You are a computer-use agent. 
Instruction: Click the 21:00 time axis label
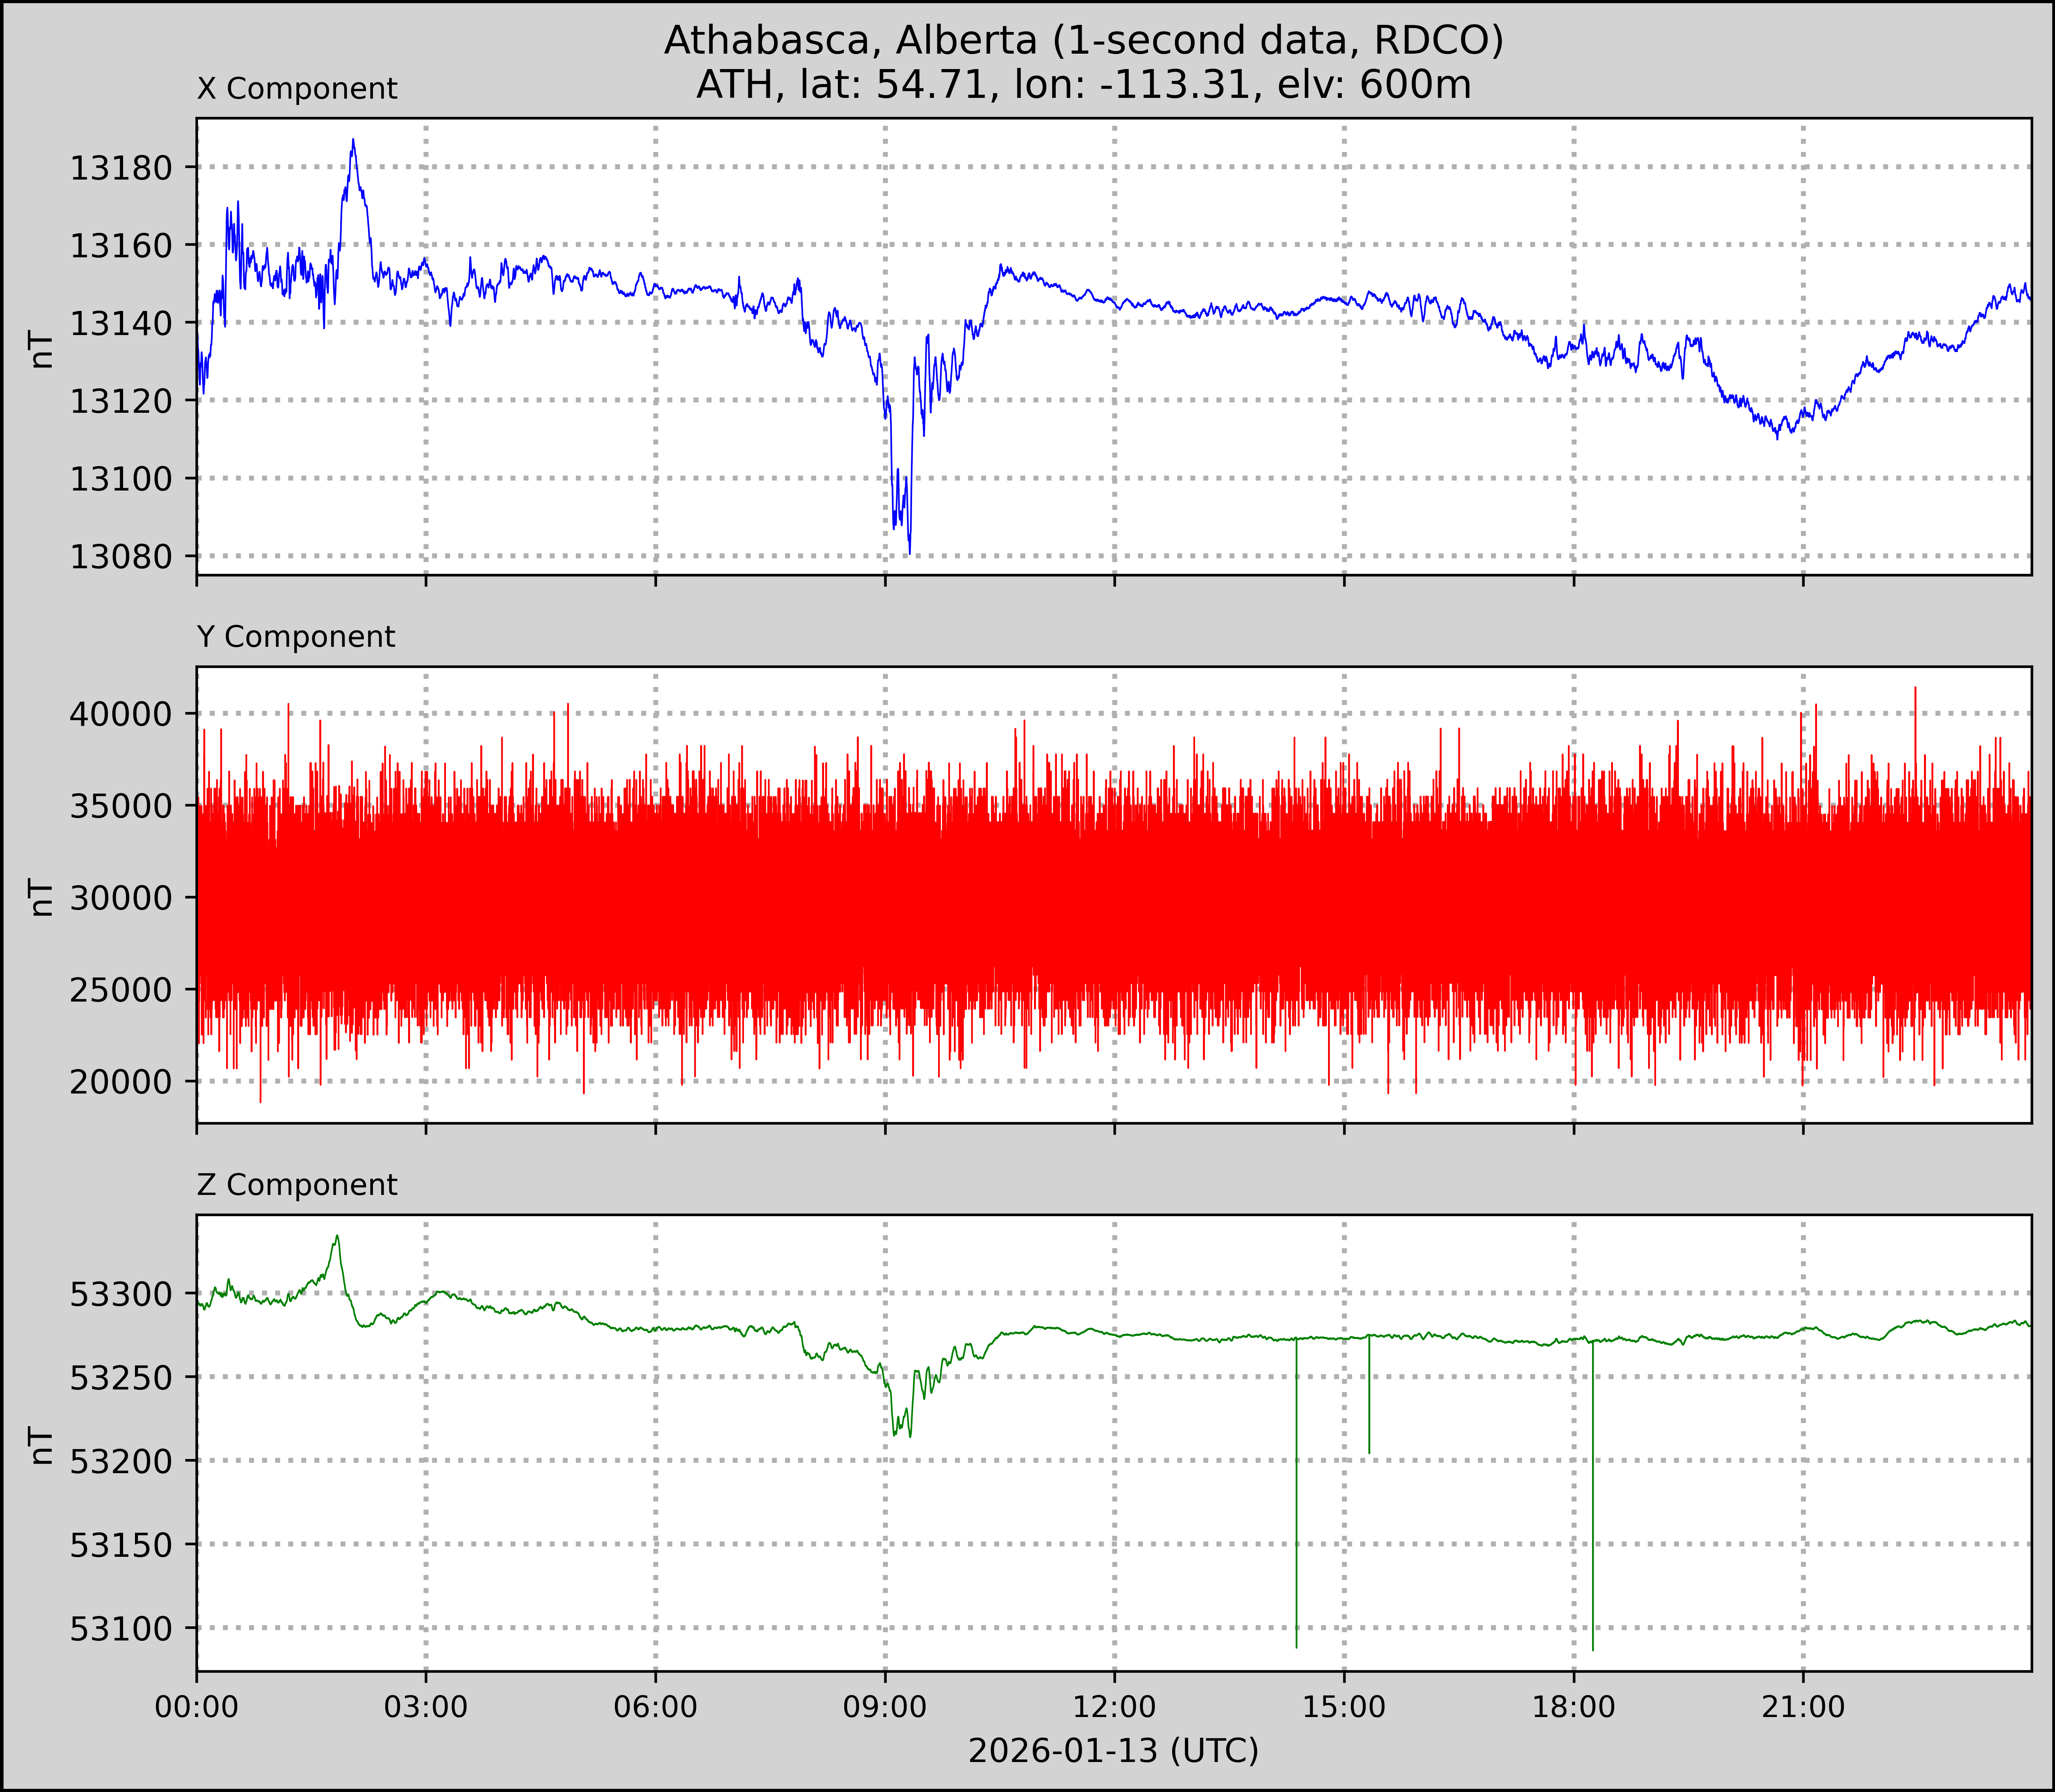1803,1707
